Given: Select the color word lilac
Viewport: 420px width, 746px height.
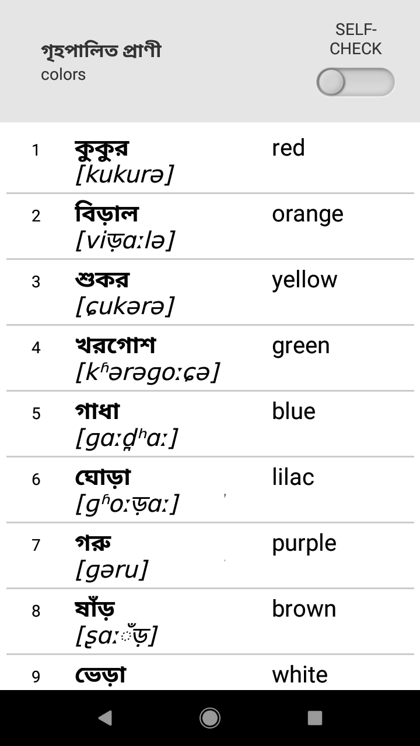Looking at the screenshot, I should pyautogui.click(x=293, y=477).
